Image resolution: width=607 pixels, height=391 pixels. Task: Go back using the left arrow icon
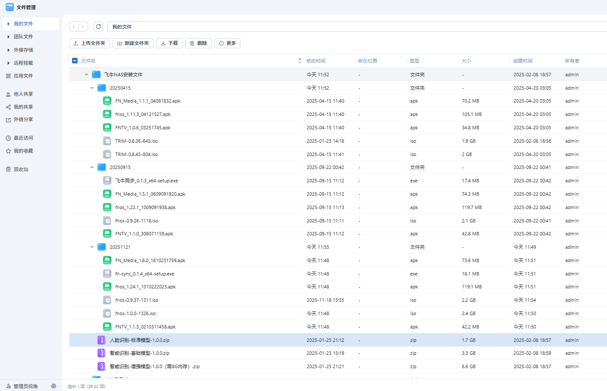(x=74, y=27)
